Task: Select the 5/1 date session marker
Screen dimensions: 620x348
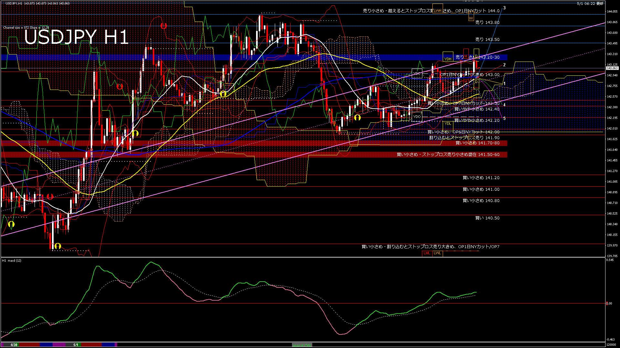Action: [x=76, y=345]
